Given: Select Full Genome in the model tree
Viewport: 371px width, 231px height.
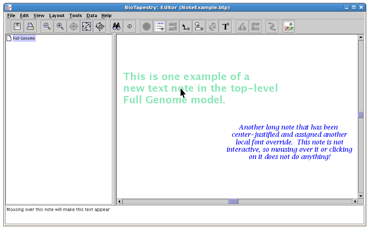Looking at the screenshot, I should click(x=24, y=38).
